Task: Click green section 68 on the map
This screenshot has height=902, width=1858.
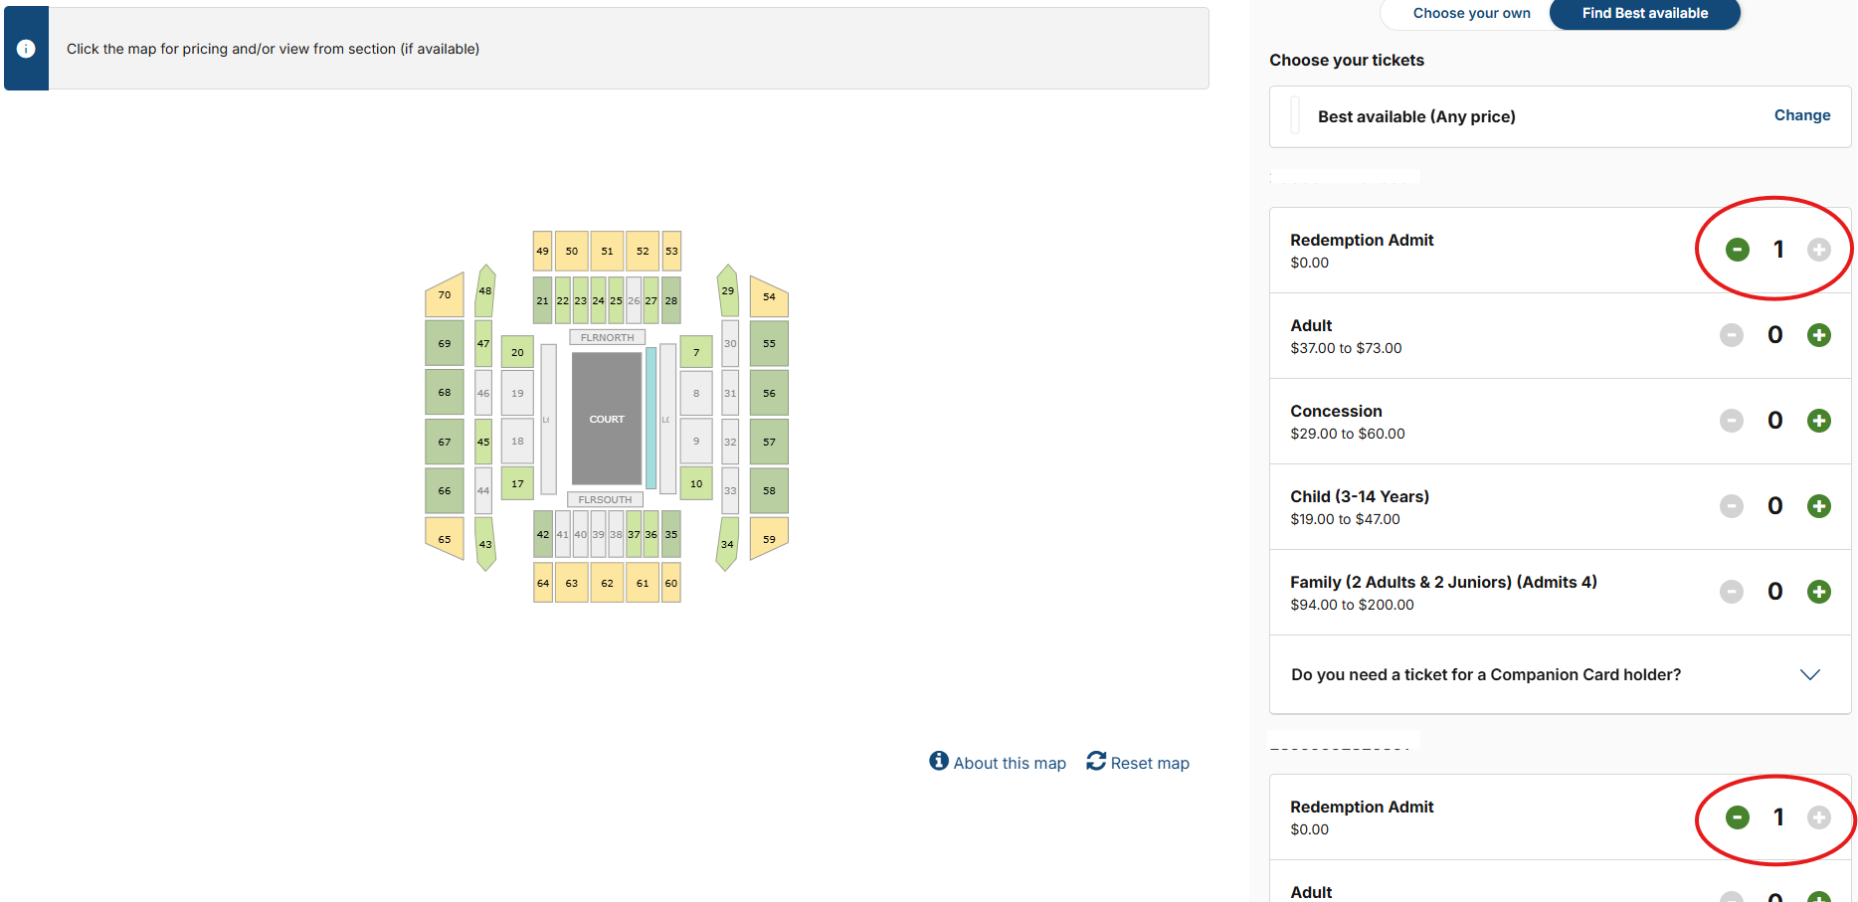Action: (x=445, y=392)
